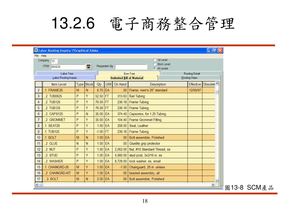Screen dimensions: 287x215
Task: Switch to the Routing Detail tab
Action: 192,73
